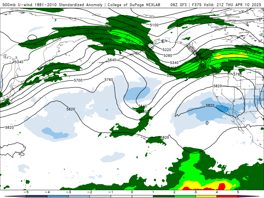The image size is (264, 198).
Task: Click the colorbar scale label '-4'
Action: coord(47,192)
